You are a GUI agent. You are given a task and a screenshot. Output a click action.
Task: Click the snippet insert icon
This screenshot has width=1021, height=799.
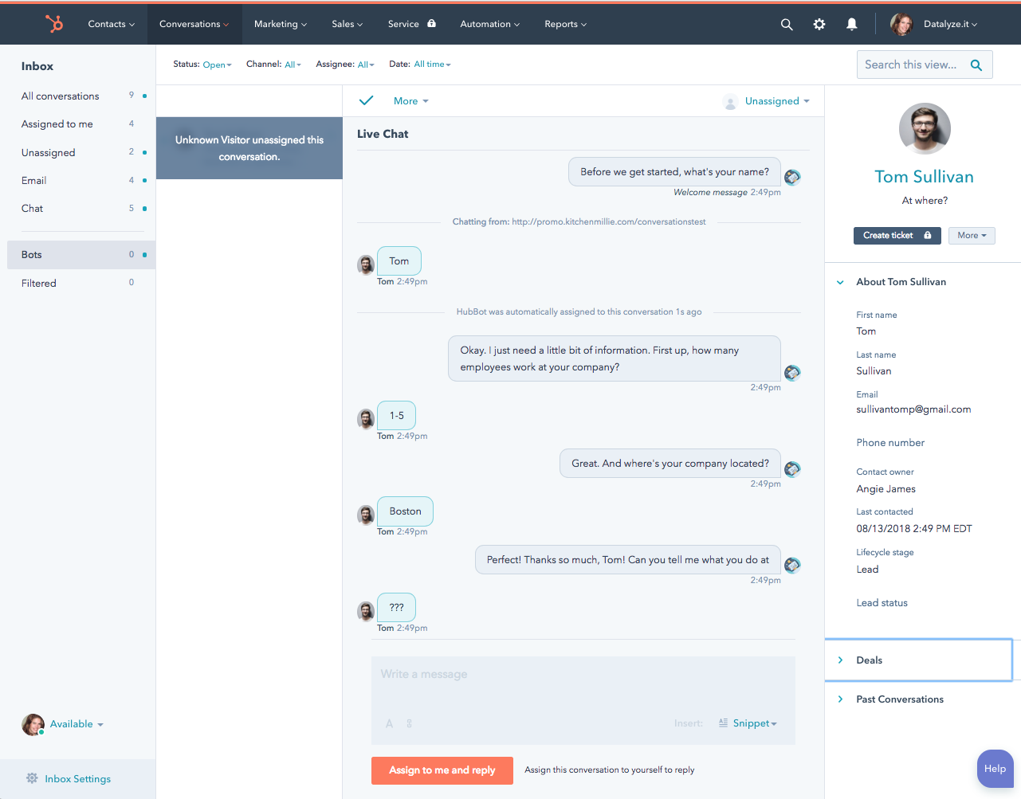pos(723,723)
